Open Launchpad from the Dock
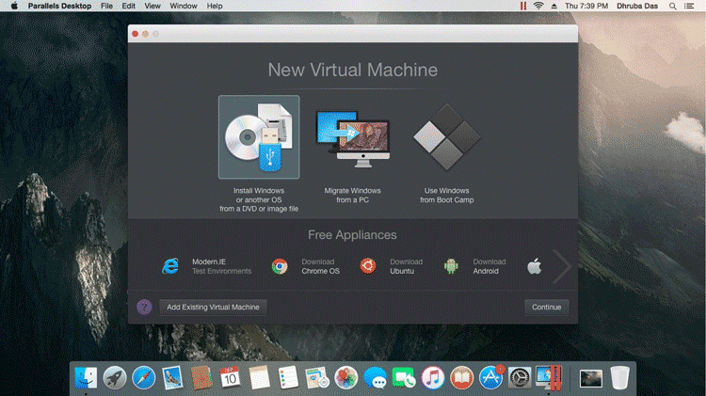Image resolution: width=706 pixels, height=396 pixels. 114,377
